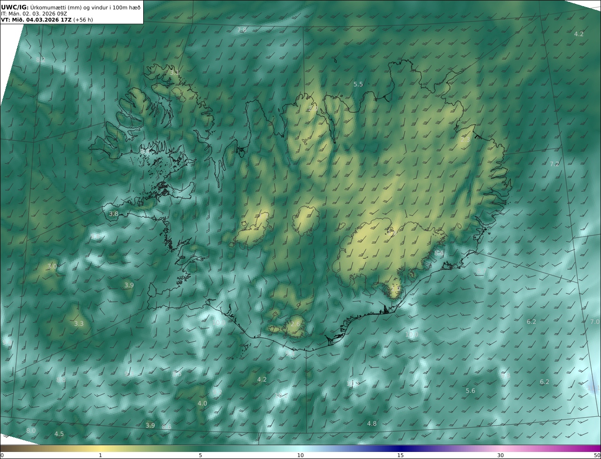Click the colorbar tick label '30'

pyautogui.click(x=501, y=455)
